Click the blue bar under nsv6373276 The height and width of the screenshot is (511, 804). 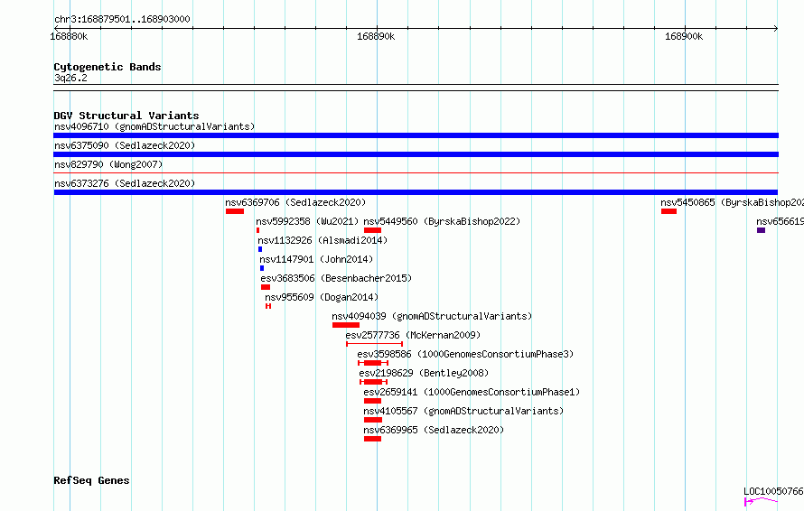tap(416, 192)
